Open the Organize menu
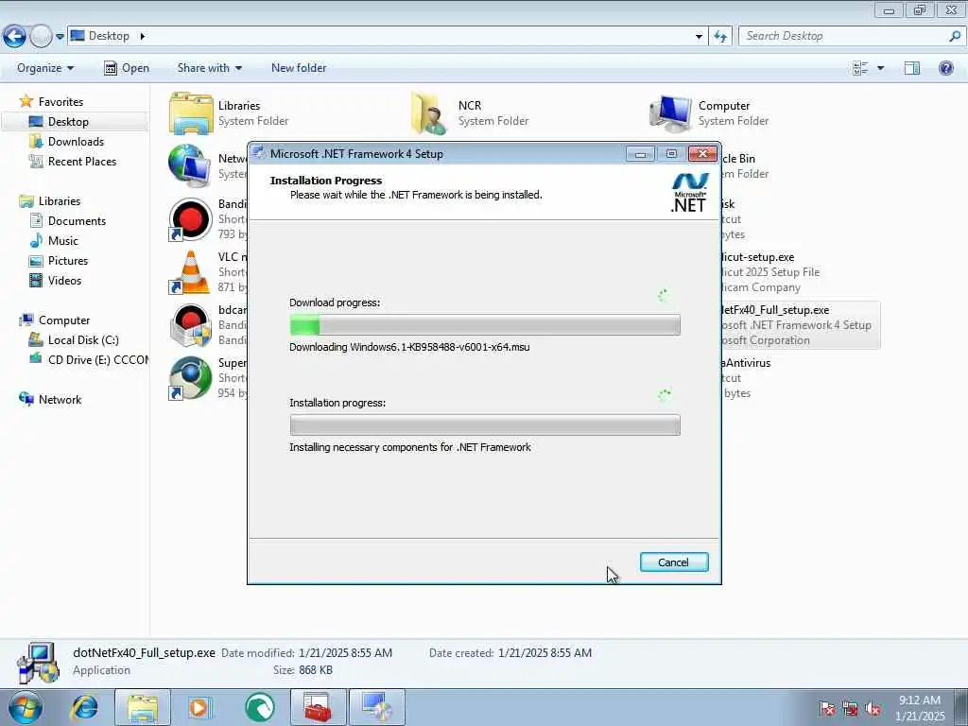 [45, 68]
